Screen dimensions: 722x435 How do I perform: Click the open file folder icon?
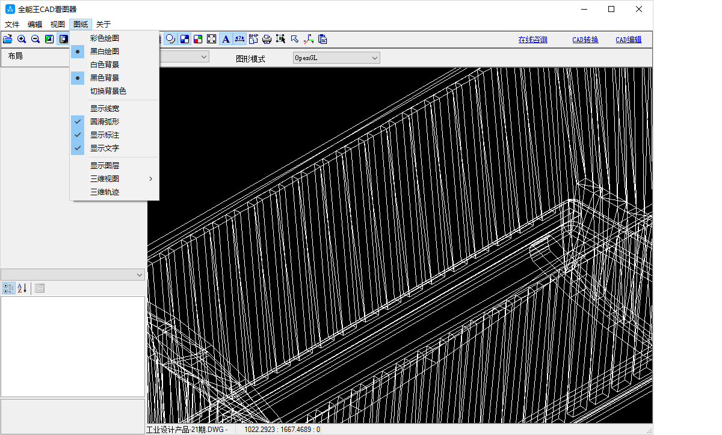pyautogui.click(x=8, y=39)
